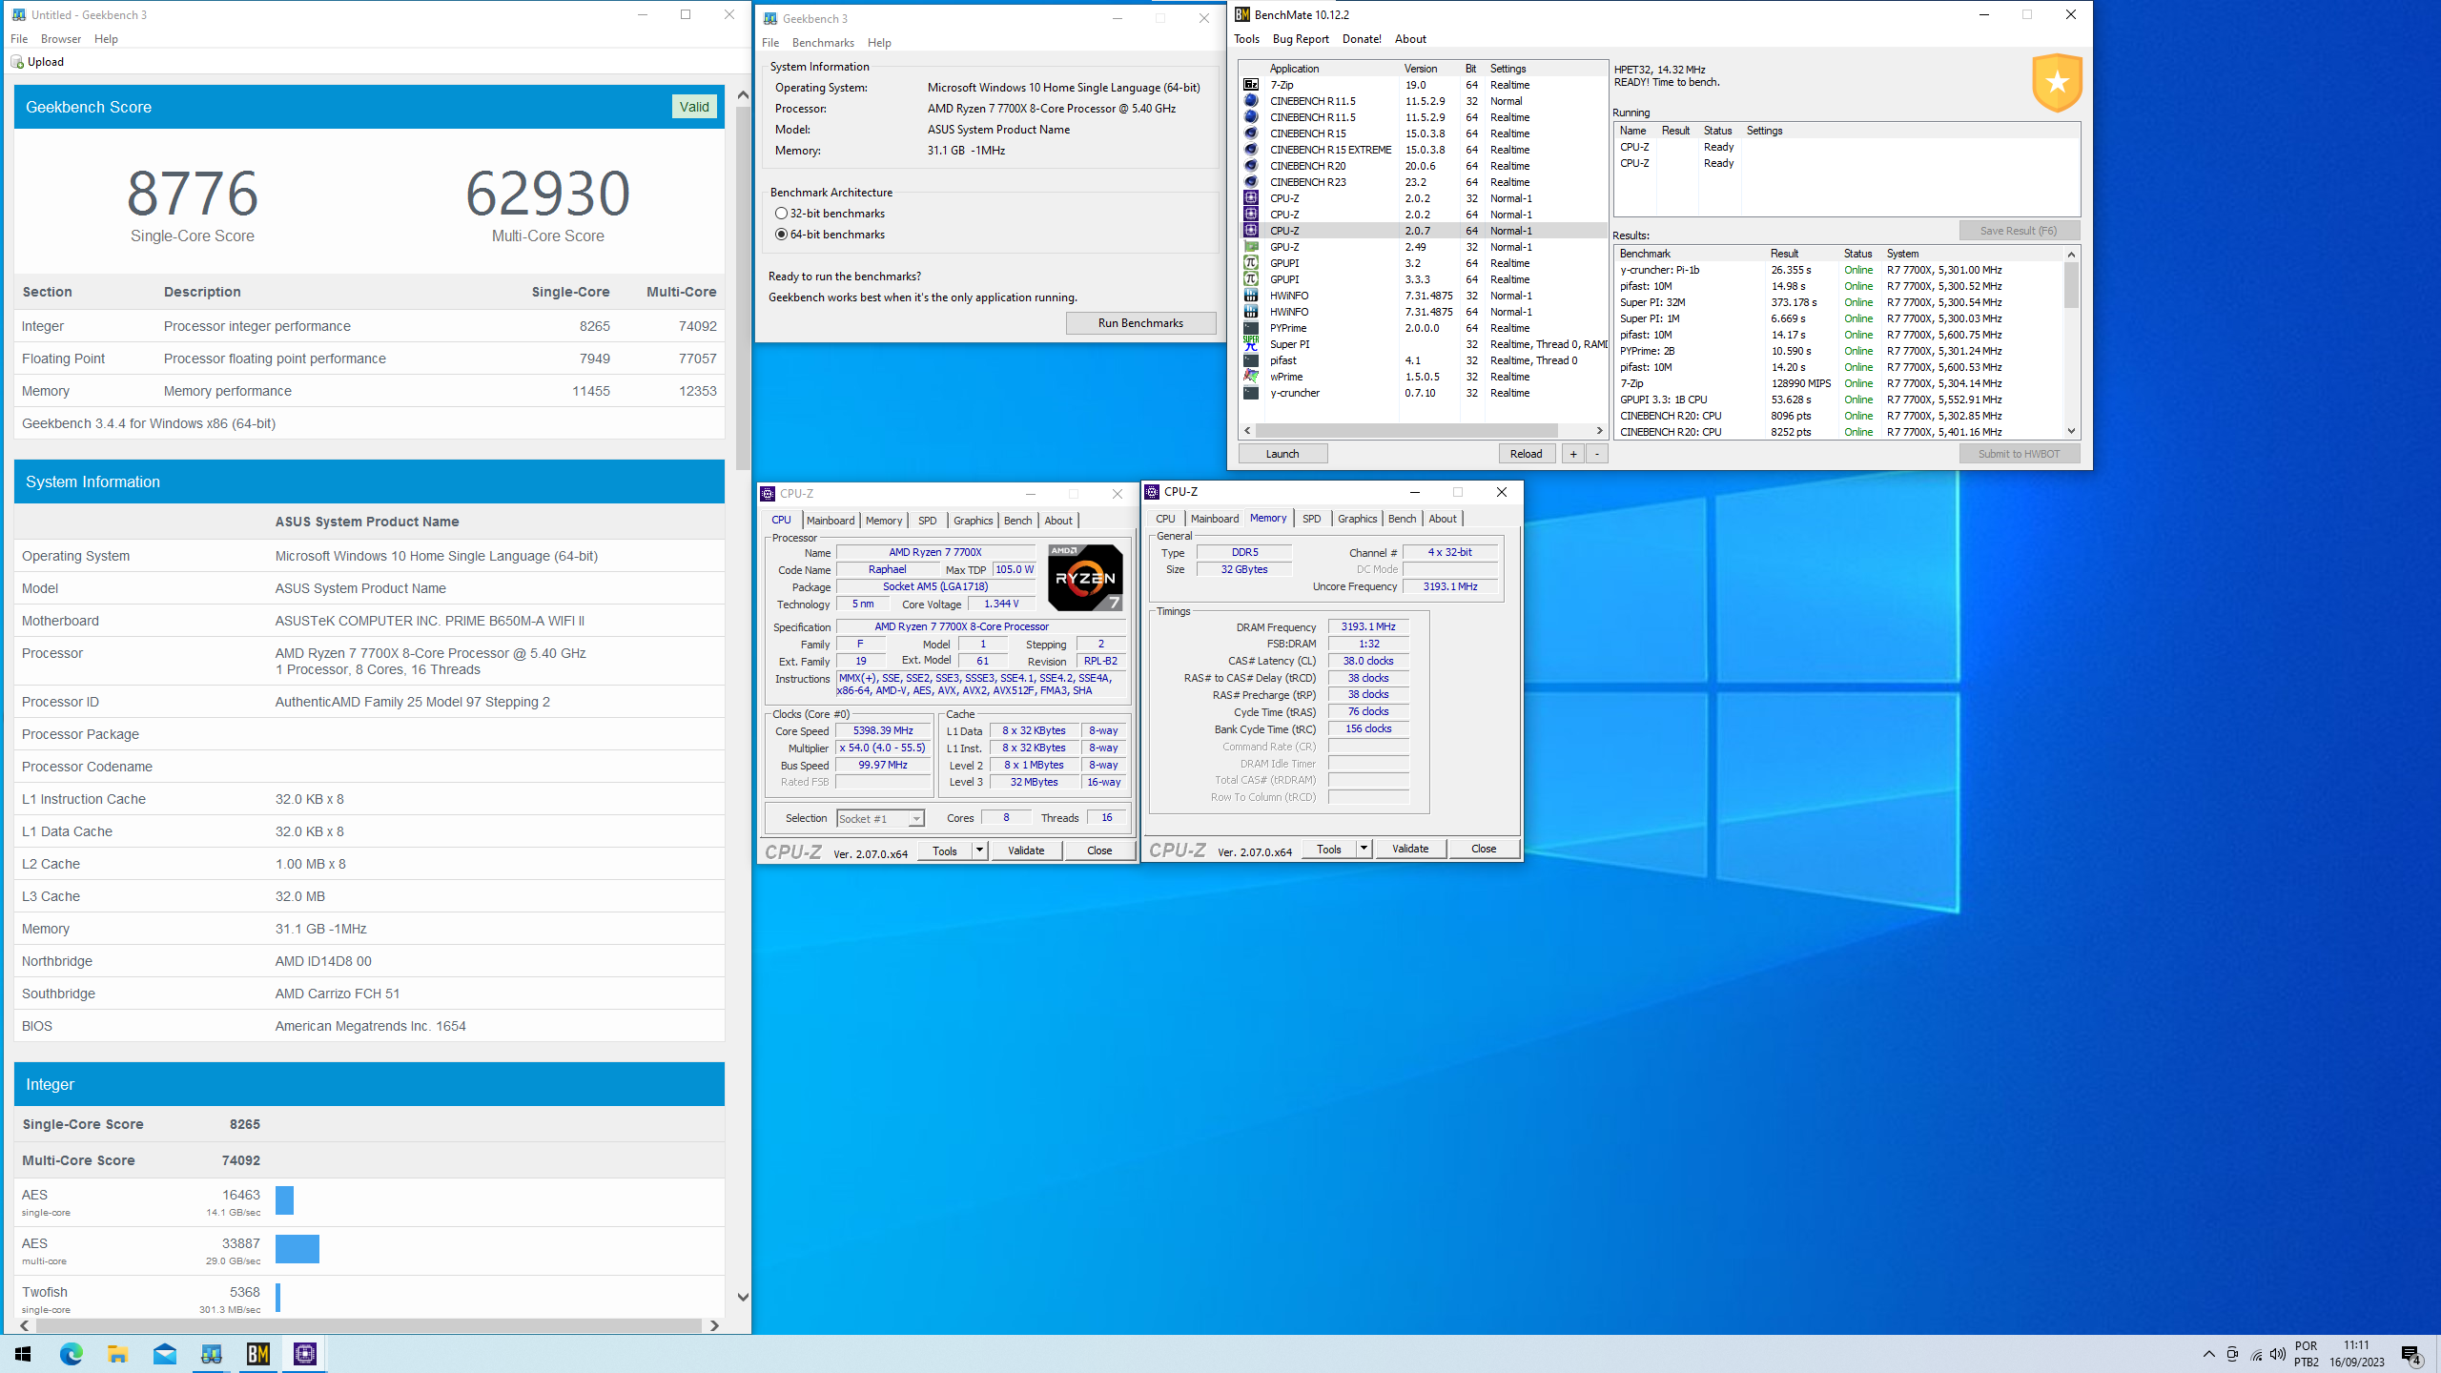The height and width of the screenshot is (1373, 2441).
Task: Click the BenchMate results list vertical scrollbar
Action: (x=2071, y=284)
